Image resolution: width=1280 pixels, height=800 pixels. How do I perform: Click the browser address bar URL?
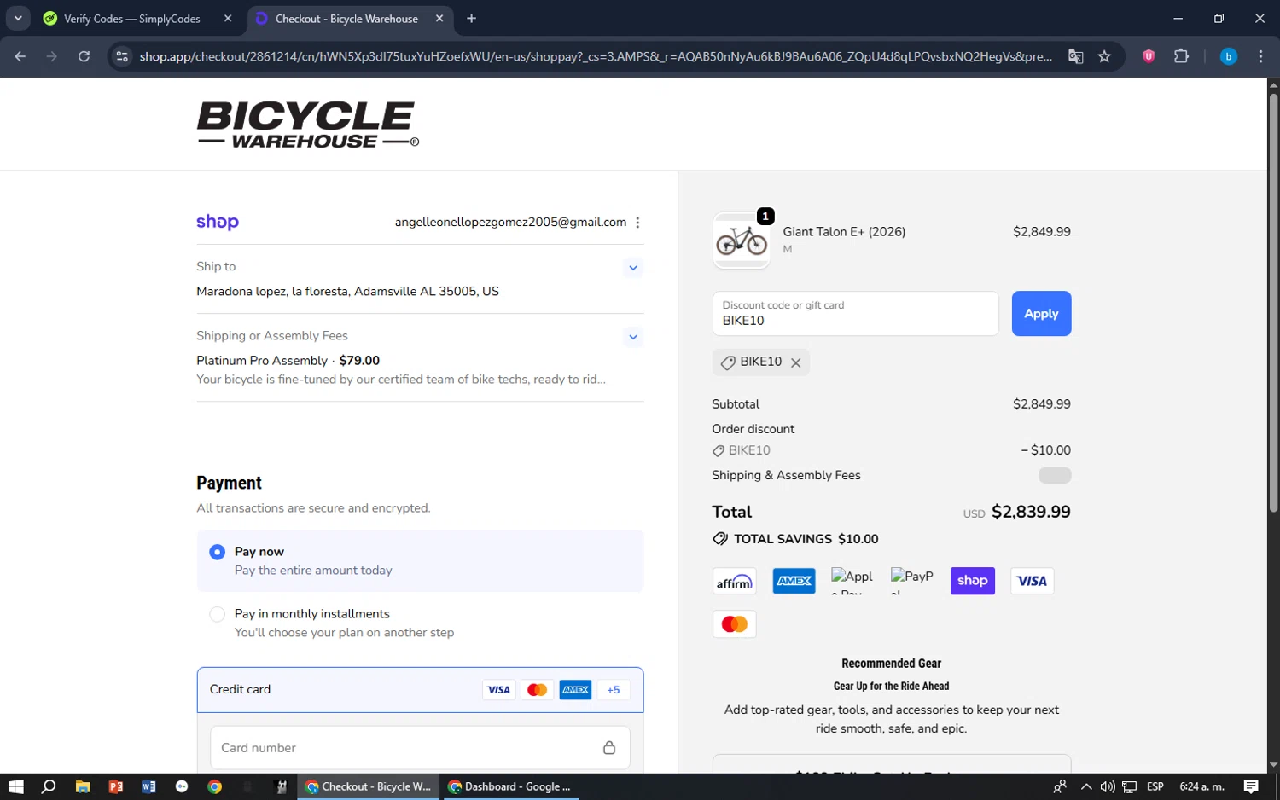pos(596,56)
